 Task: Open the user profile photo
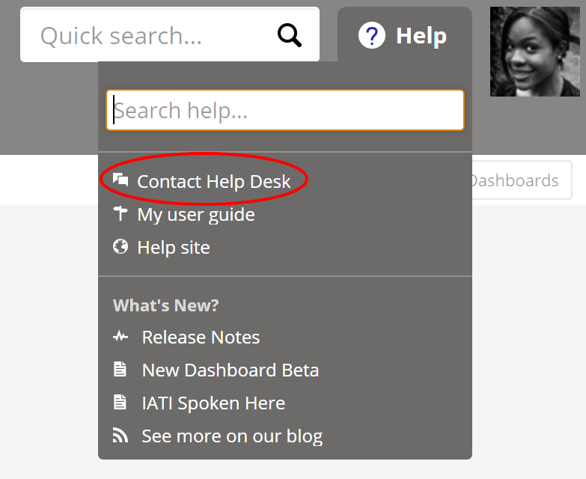tap(534, 52)
